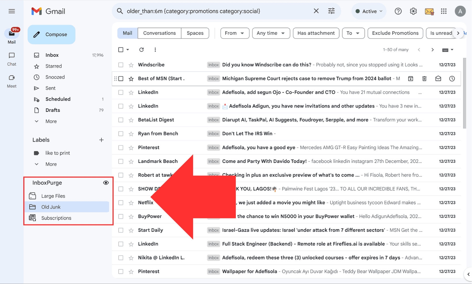Delete the Michigan Supreme Court email
The height and width of the screenshot is (284, 472).
pyautogui.click(x=424, y=78)
